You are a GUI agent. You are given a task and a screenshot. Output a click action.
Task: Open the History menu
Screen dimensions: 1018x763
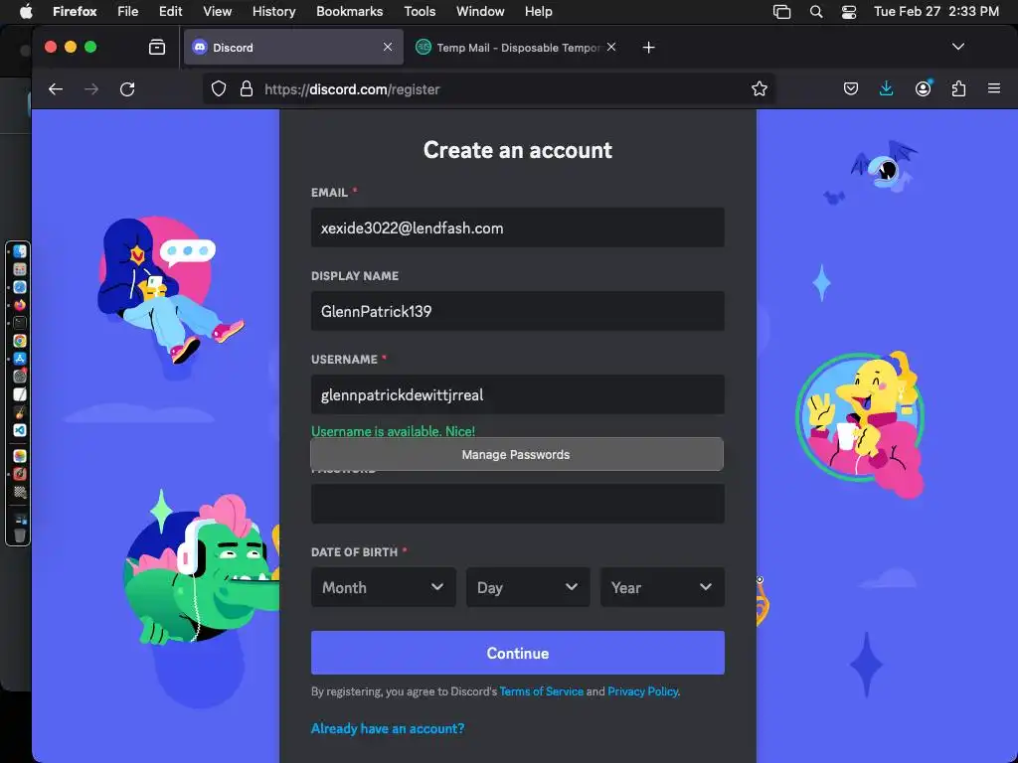pos(273,12)
